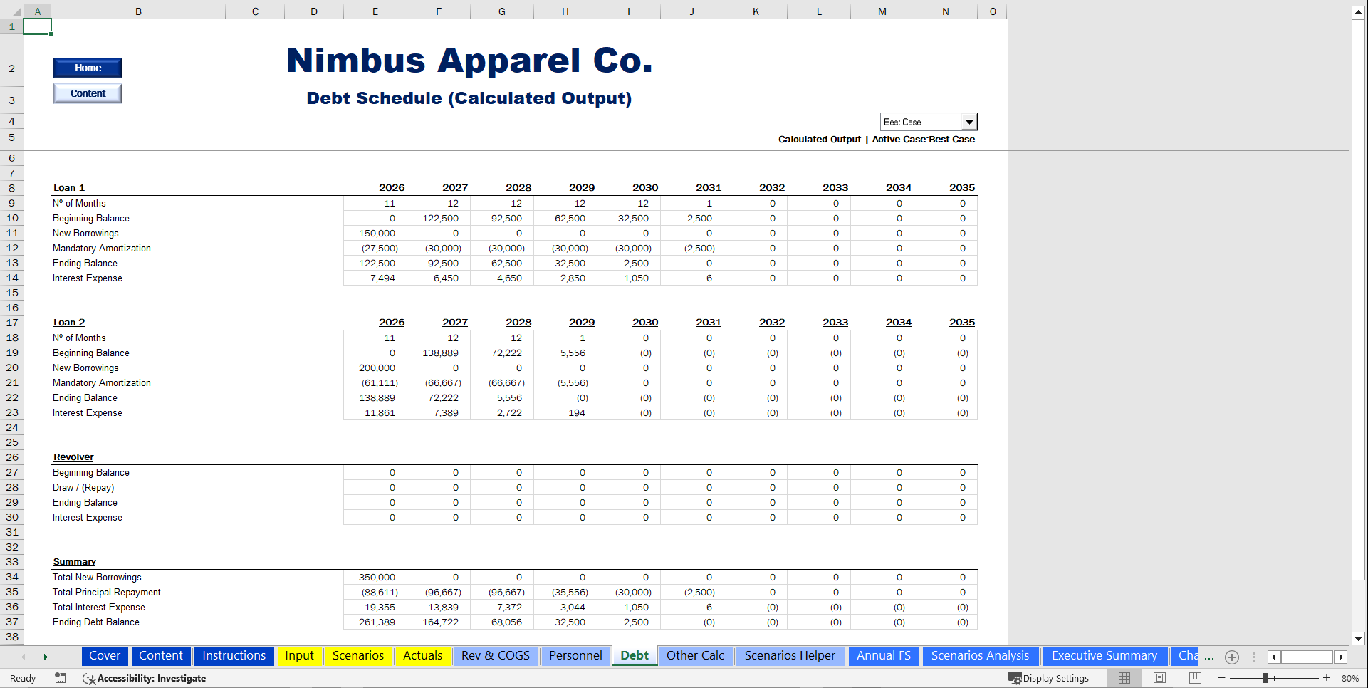Zoom in using the plus control
The image size is (1368, 688).
[1326, 678]
